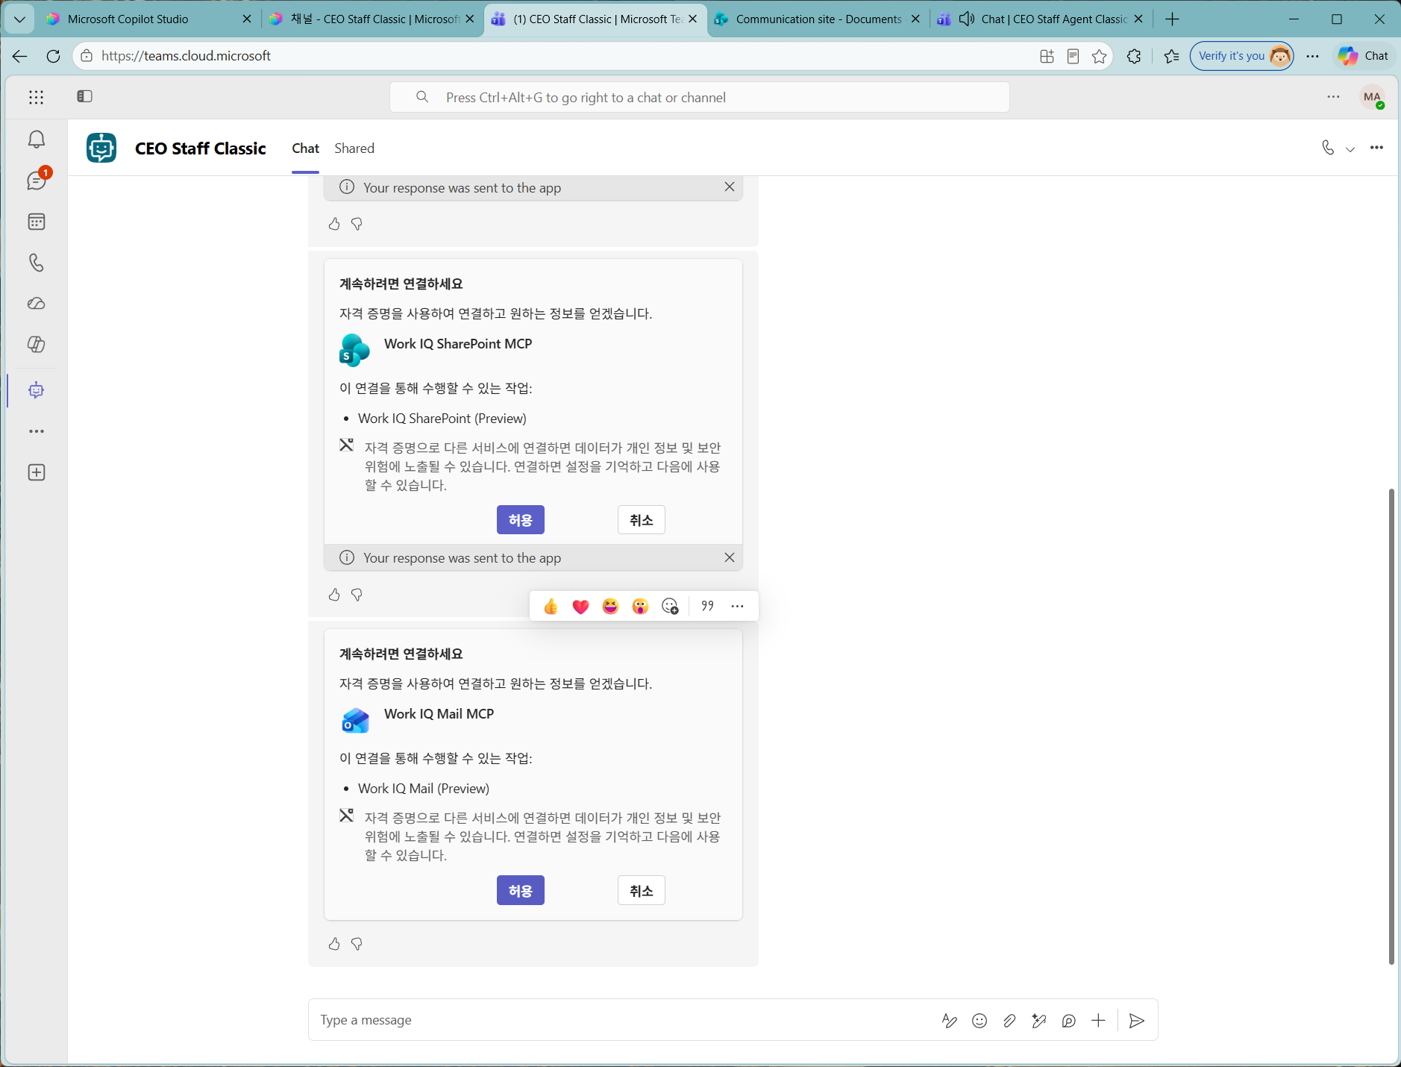Focus the Teams search box

(x=700, y=97)
